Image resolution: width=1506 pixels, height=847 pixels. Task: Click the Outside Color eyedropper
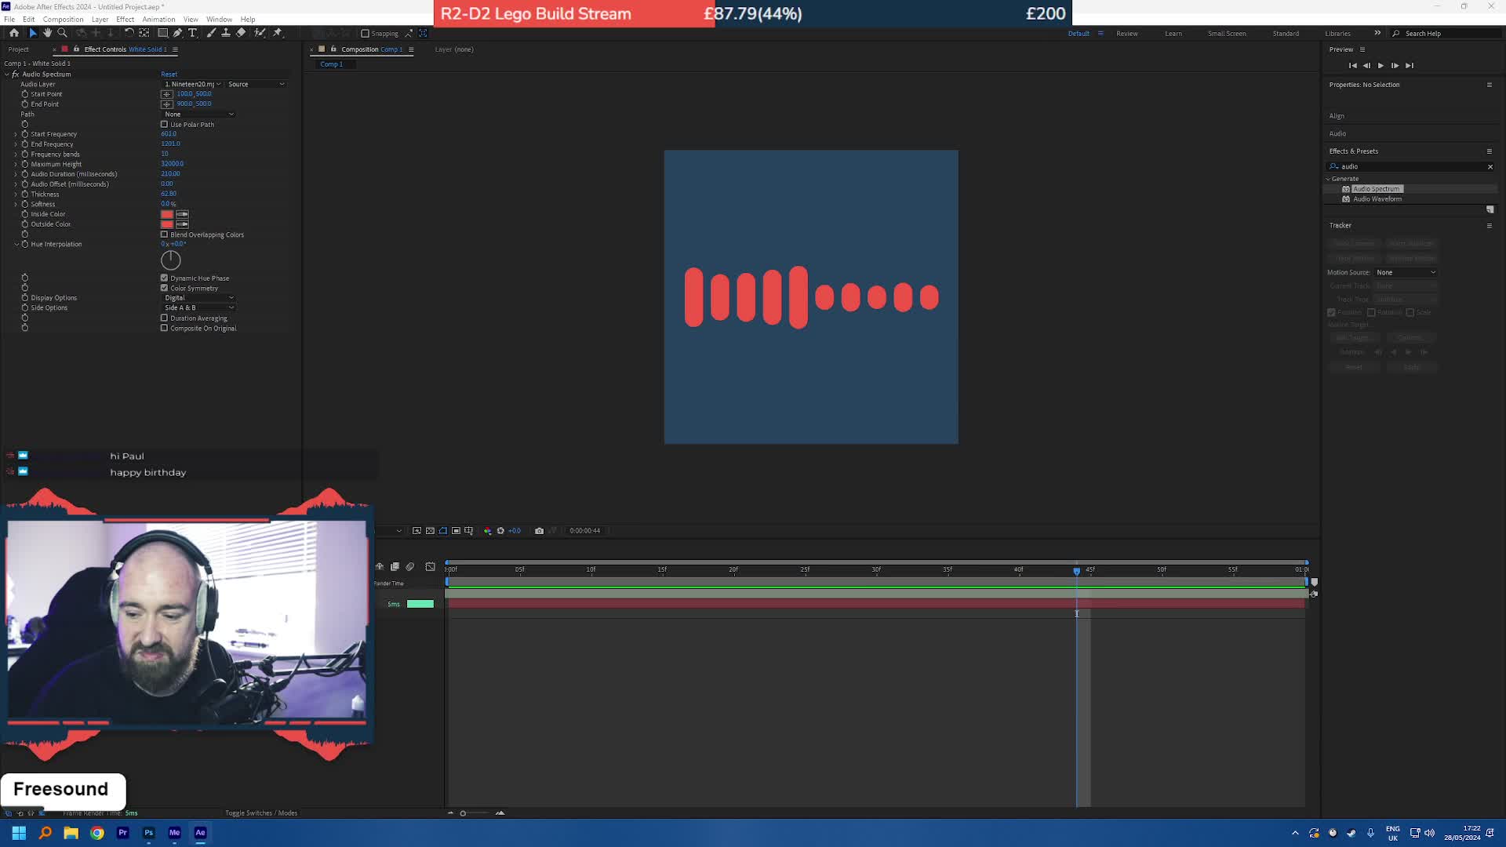pos(182,224)
